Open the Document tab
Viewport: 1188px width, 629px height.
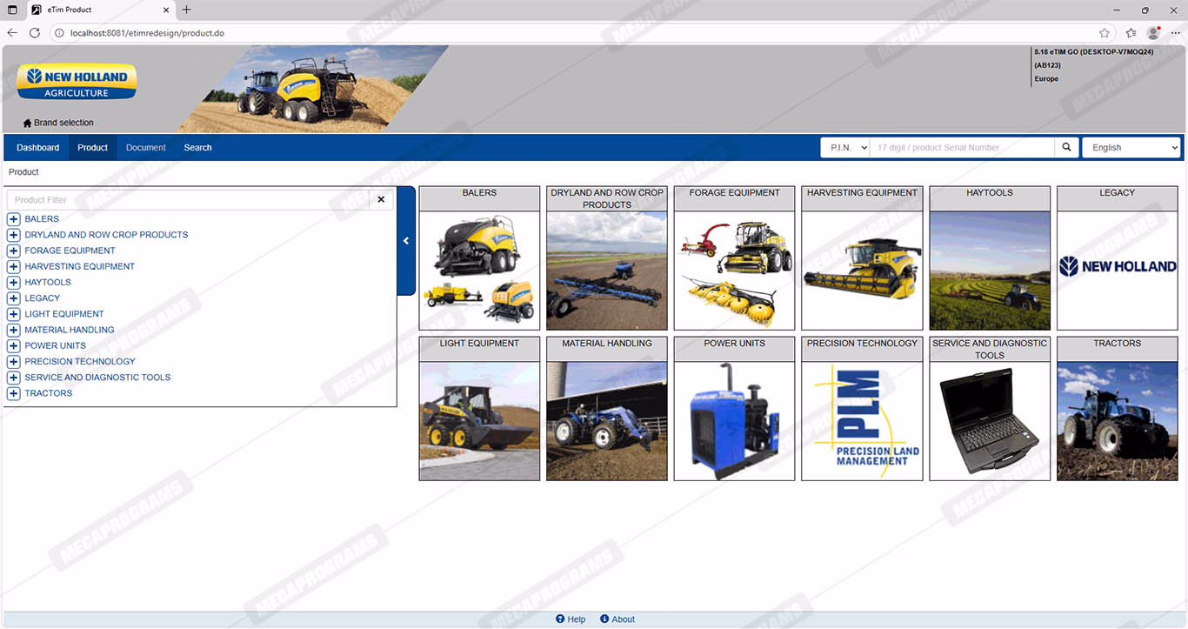pos(145,148)
